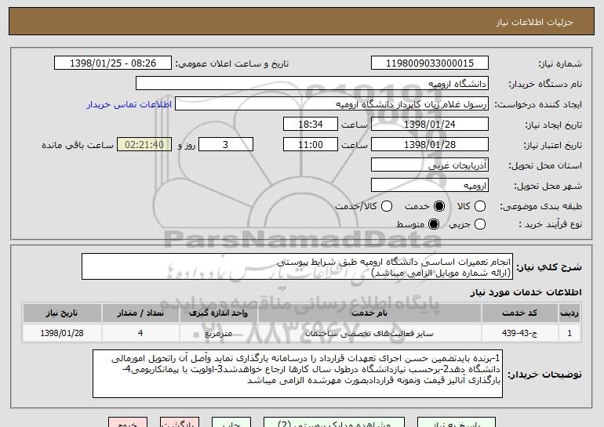Select the خدمت radio button
The image size is (604, 427).
click(438, 206)
